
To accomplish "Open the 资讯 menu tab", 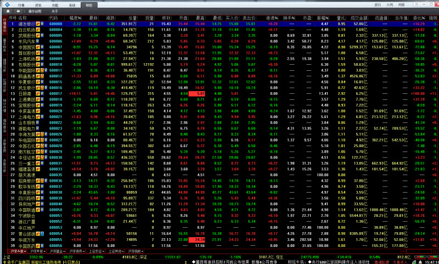I will click(38, 5).
